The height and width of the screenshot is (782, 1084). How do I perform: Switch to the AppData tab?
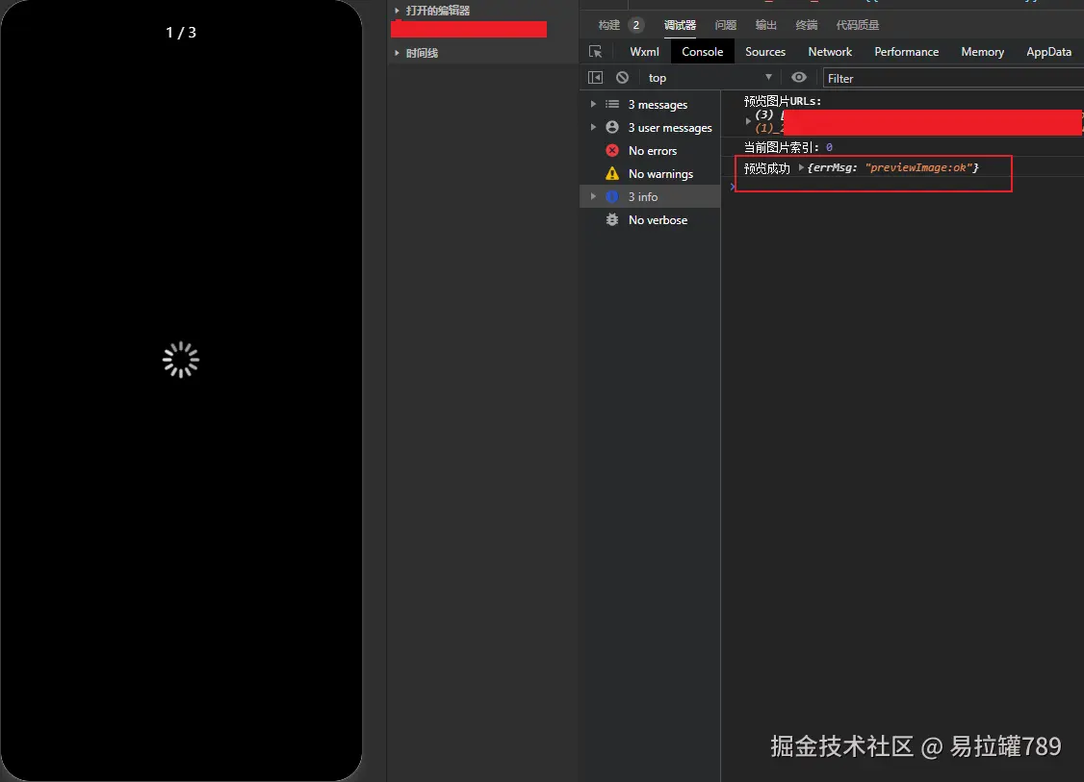click(1048, 52)
